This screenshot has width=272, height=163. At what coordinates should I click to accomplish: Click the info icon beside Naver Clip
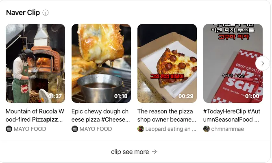coord(46,13)
